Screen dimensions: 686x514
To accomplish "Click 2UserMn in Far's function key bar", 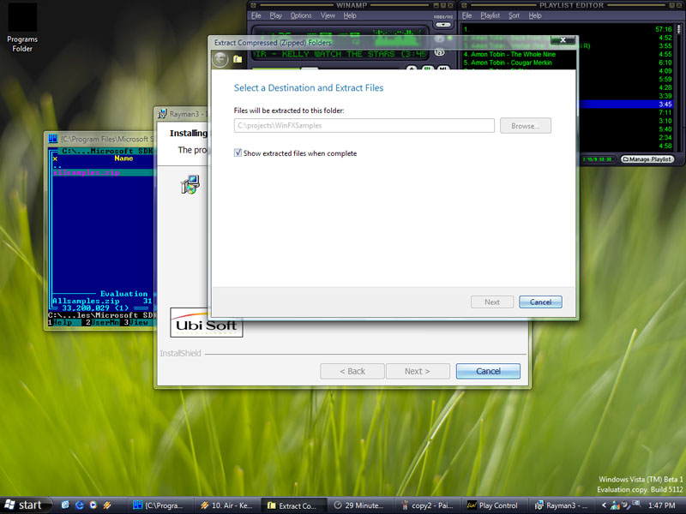I will (x=101, y=323).
